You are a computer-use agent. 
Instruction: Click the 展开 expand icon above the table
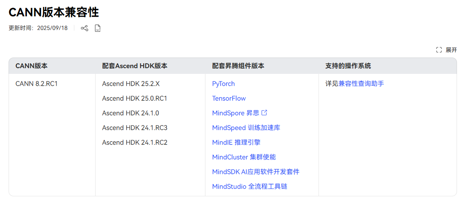(x=439, y=50)
